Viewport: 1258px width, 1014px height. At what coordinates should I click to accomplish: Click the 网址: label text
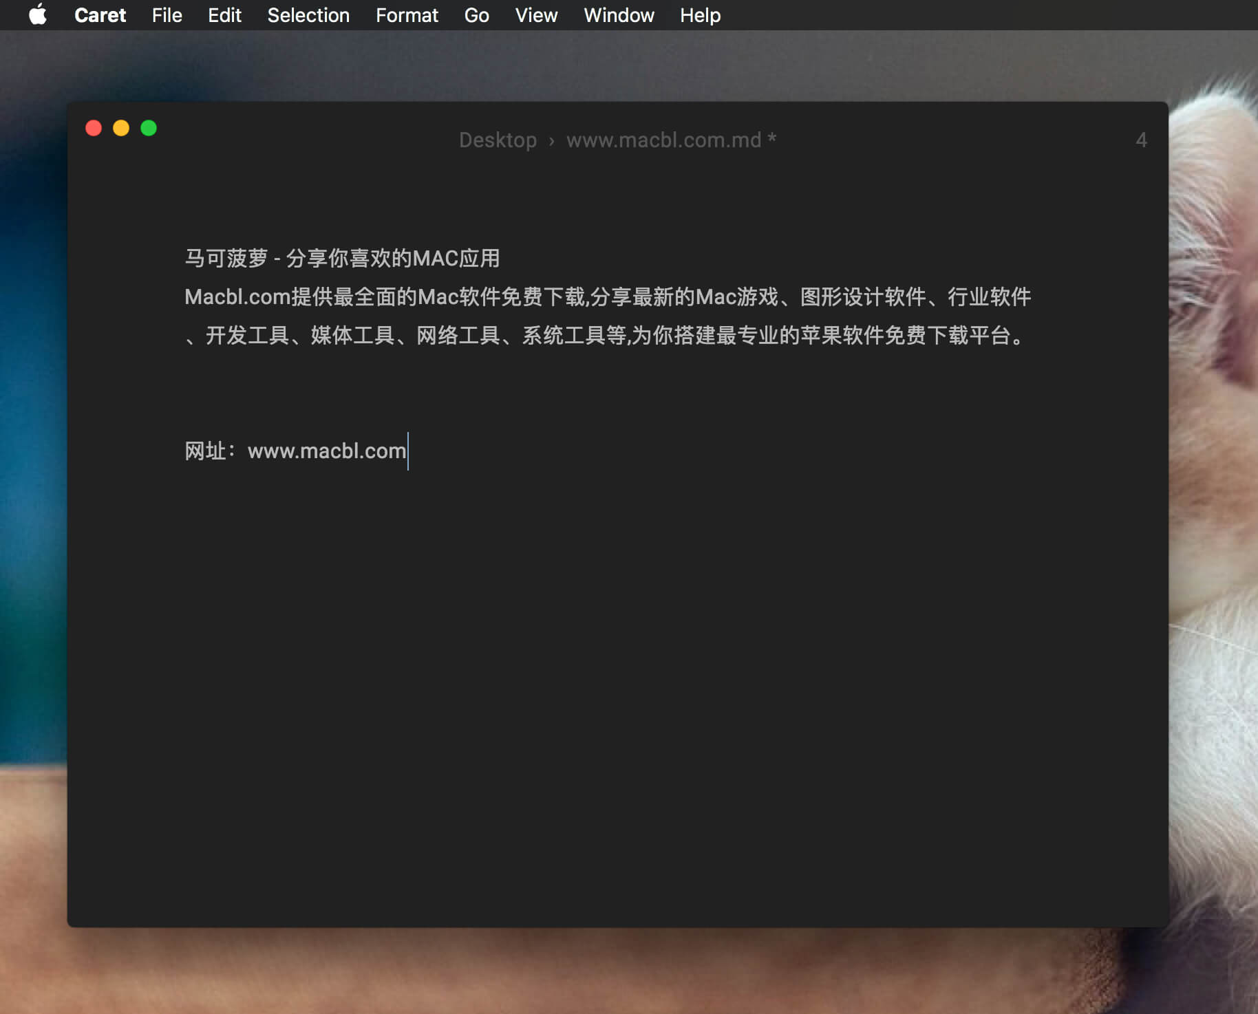[x=210, y=451]
